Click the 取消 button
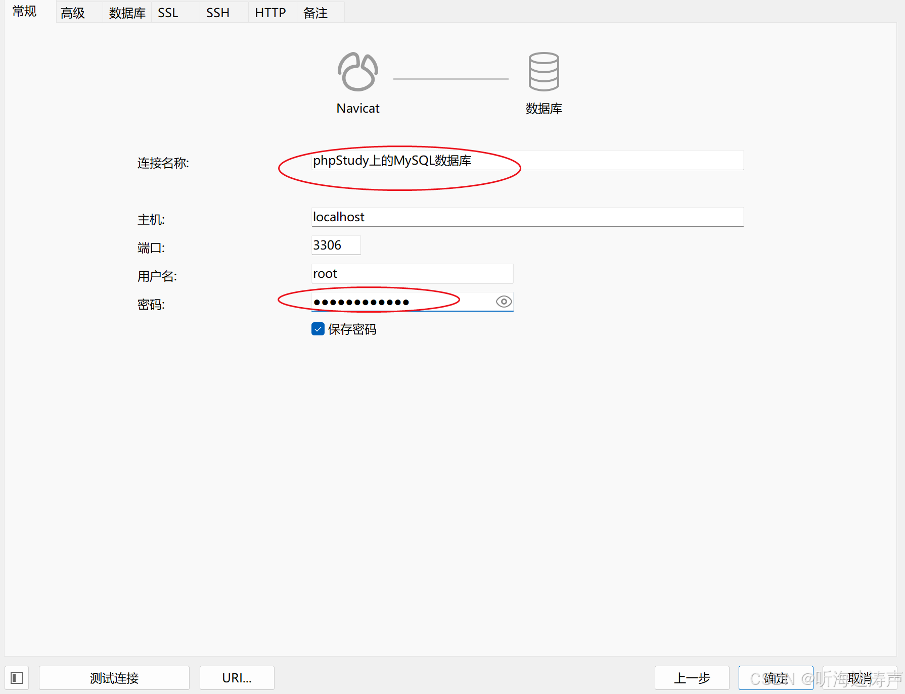 pyautogui.click(x=859, y=678)
